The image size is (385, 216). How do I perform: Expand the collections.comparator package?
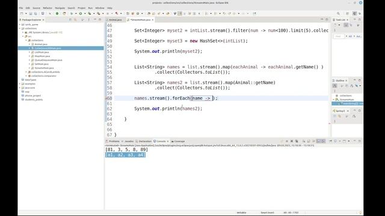[26, 76]
